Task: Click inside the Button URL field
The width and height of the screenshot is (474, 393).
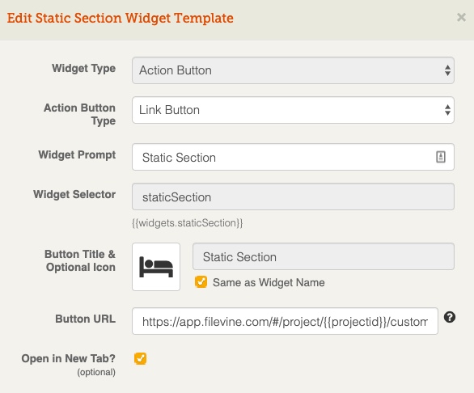Action: pyautogui.click(x=285, y=321)
